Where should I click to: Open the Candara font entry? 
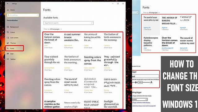[72, 63]
